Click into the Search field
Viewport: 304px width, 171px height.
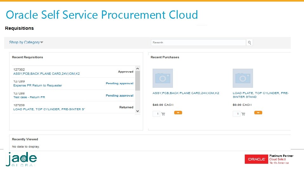199,43
